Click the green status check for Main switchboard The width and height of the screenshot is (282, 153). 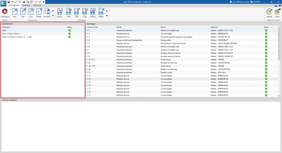click(x=69, y=30)
